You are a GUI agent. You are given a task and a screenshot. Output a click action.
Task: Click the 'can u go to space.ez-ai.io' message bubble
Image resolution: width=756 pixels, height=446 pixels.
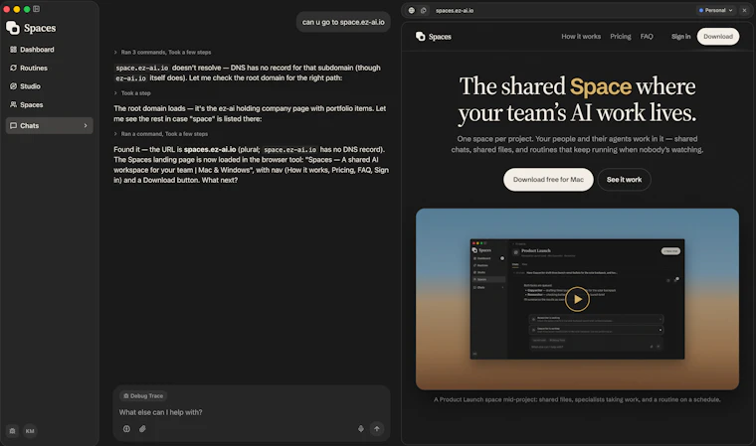343,22
